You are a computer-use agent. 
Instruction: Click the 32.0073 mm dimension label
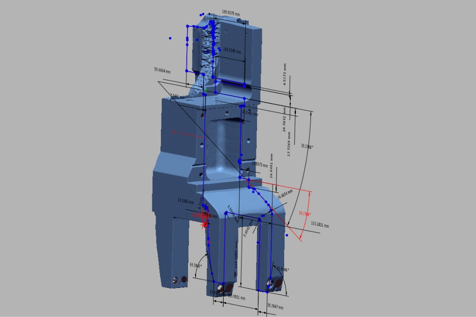[x=260, y=164]
